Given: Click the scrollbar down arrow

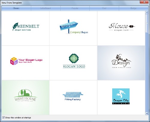Looking at the screenshot, I should click(147, 113).
